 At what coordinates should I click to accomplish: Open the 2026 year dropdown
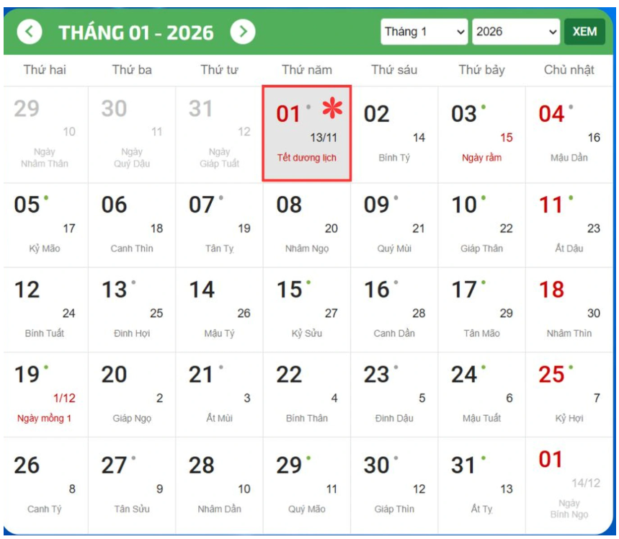click(x=516, y=32)
